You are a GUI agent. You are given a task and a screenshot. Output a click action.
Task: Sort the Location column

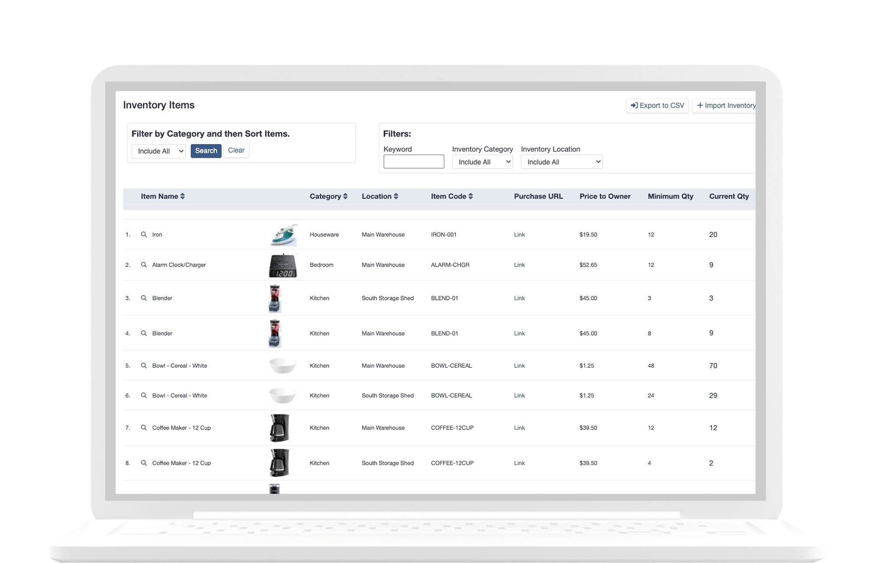[x=380, y=196]
